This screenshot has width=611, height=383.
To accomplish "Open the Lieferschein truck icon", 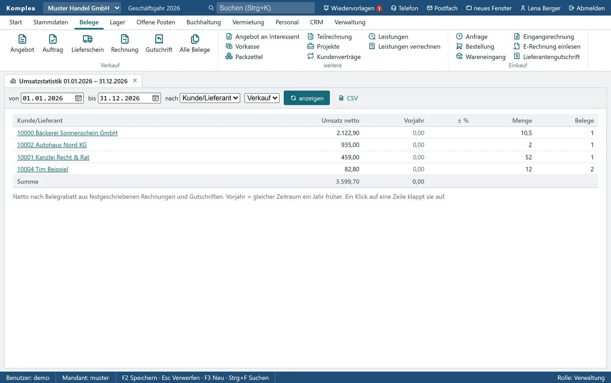I will (x=88, y=43).
